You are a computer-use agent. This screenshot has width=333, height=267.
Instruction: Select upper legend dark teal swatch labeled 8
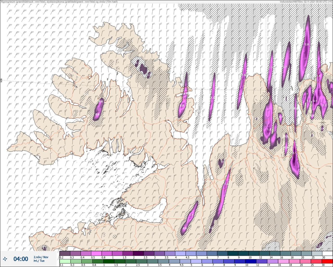pos(233,253)
